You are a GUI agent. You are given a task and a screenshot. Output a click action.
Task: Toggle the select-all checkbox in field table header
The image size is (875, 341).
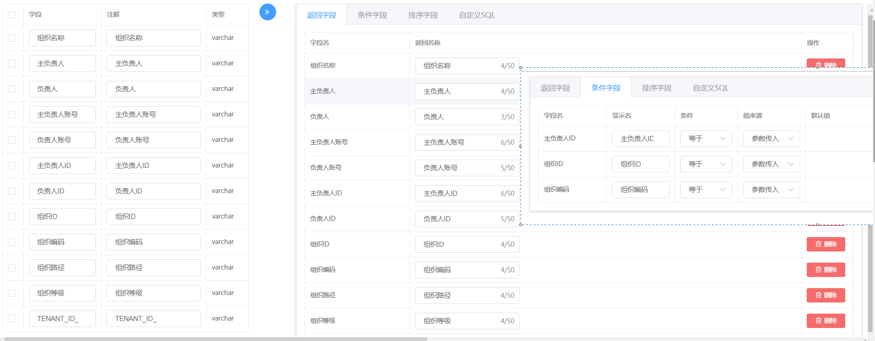pyautogui.click(x=12, y=15)
